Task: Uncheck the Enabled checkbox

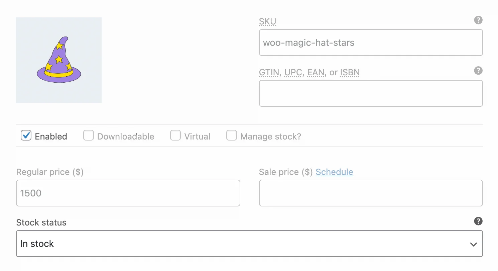Action: pos(26,135)
